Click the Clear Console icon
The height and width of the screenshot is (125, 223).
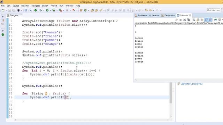pyautogui.click(x=194, y=20)
